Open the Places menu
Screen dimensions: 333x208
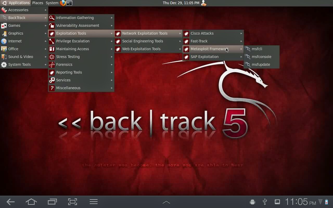click(x=38, y=3)
